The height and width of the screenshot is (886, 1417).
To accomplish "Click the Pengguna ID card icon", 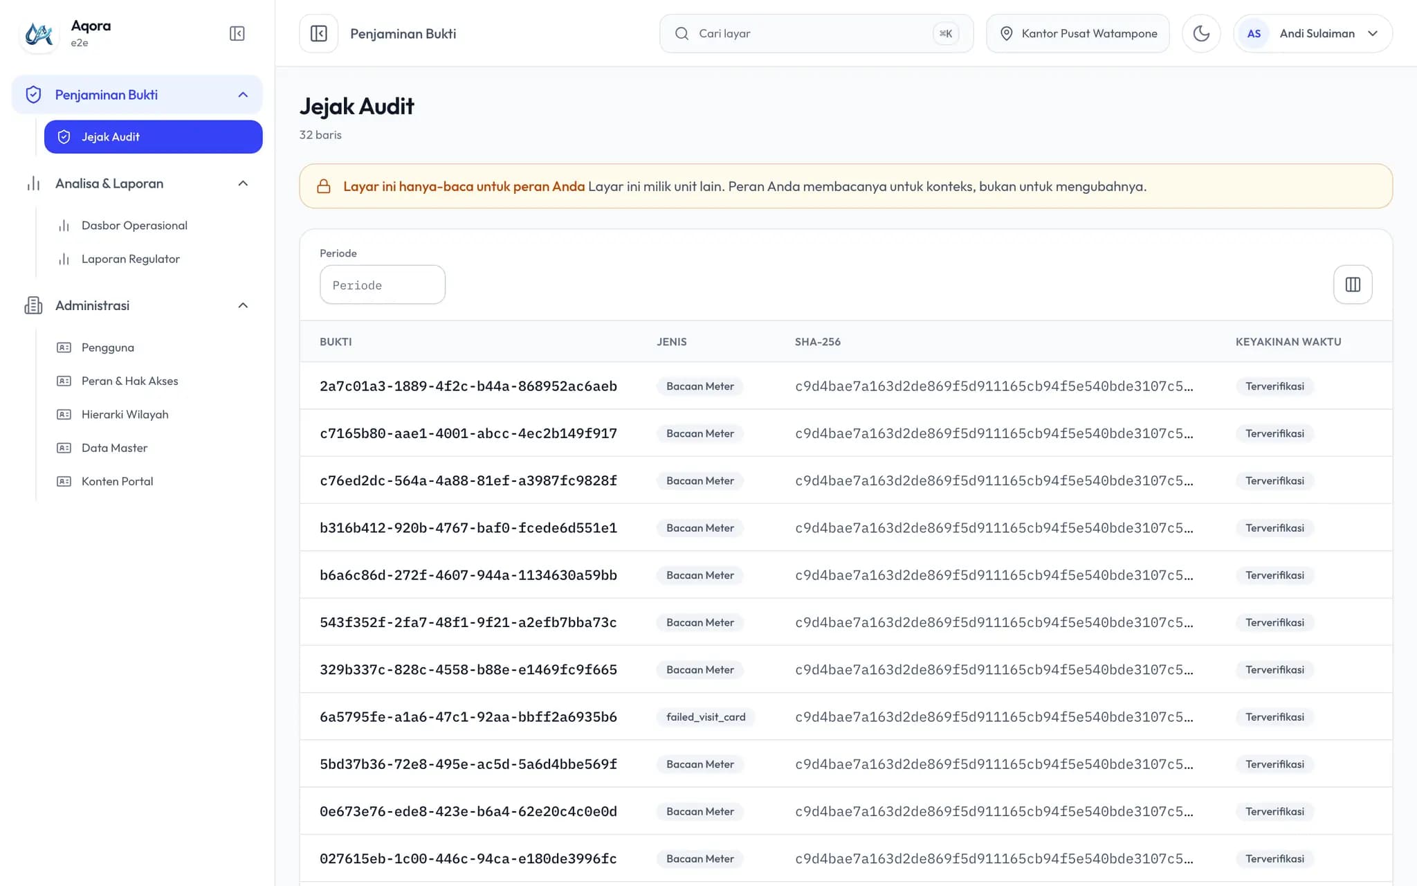I will coord(64,347).
